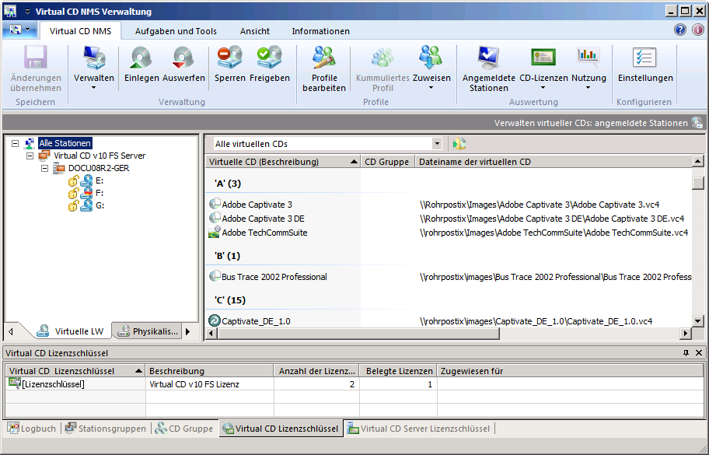709x455 pixels.
Task: Click the Freigeben release icon
Action: point(270,59)
